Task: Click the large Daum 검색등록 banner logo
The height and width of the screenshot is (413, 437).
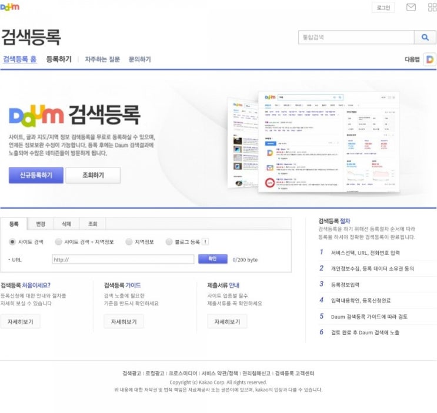Action: (75, 115)
